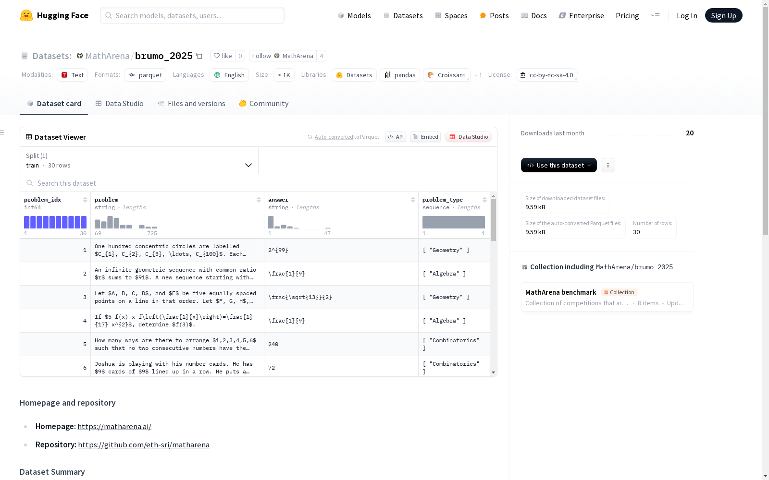The image size is (769, 480).
Task: Copy dataset name with the copy icon
Action: 199,56
